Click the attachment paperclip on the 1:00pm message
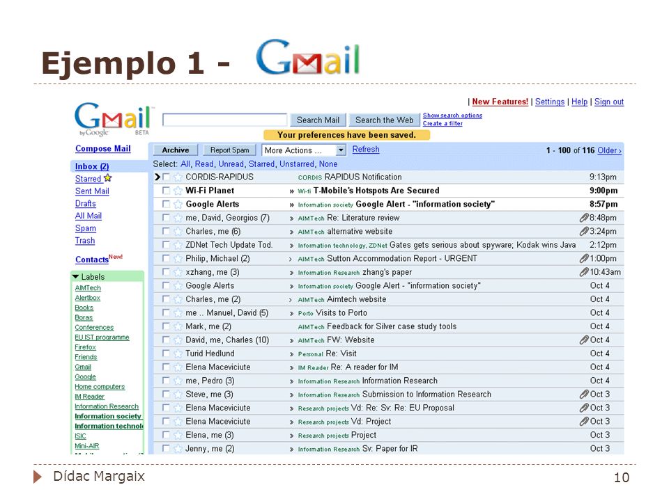669x501 pixels. pos(584,259)
